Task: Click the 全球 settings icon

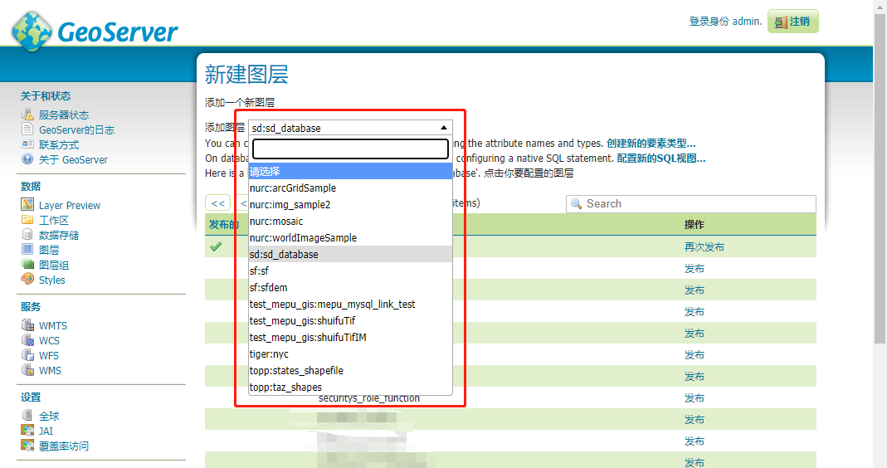Action: [x=27, y=416]
